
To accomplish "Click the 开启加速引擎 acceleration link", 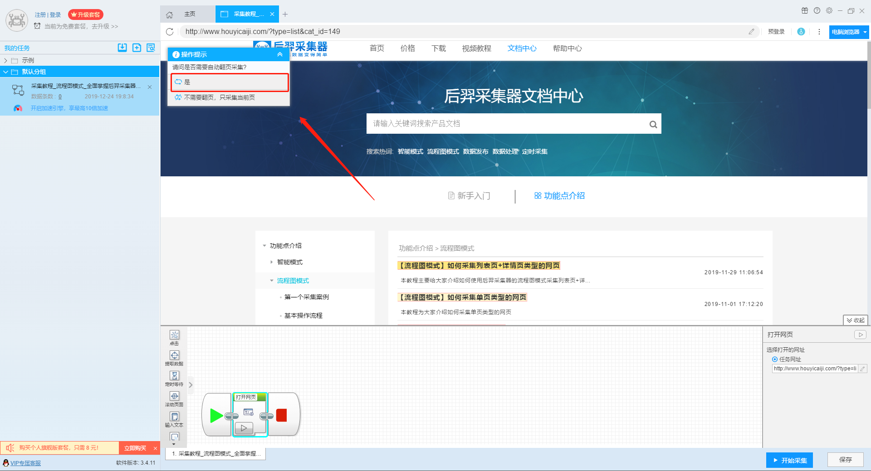I will (69, 108).
